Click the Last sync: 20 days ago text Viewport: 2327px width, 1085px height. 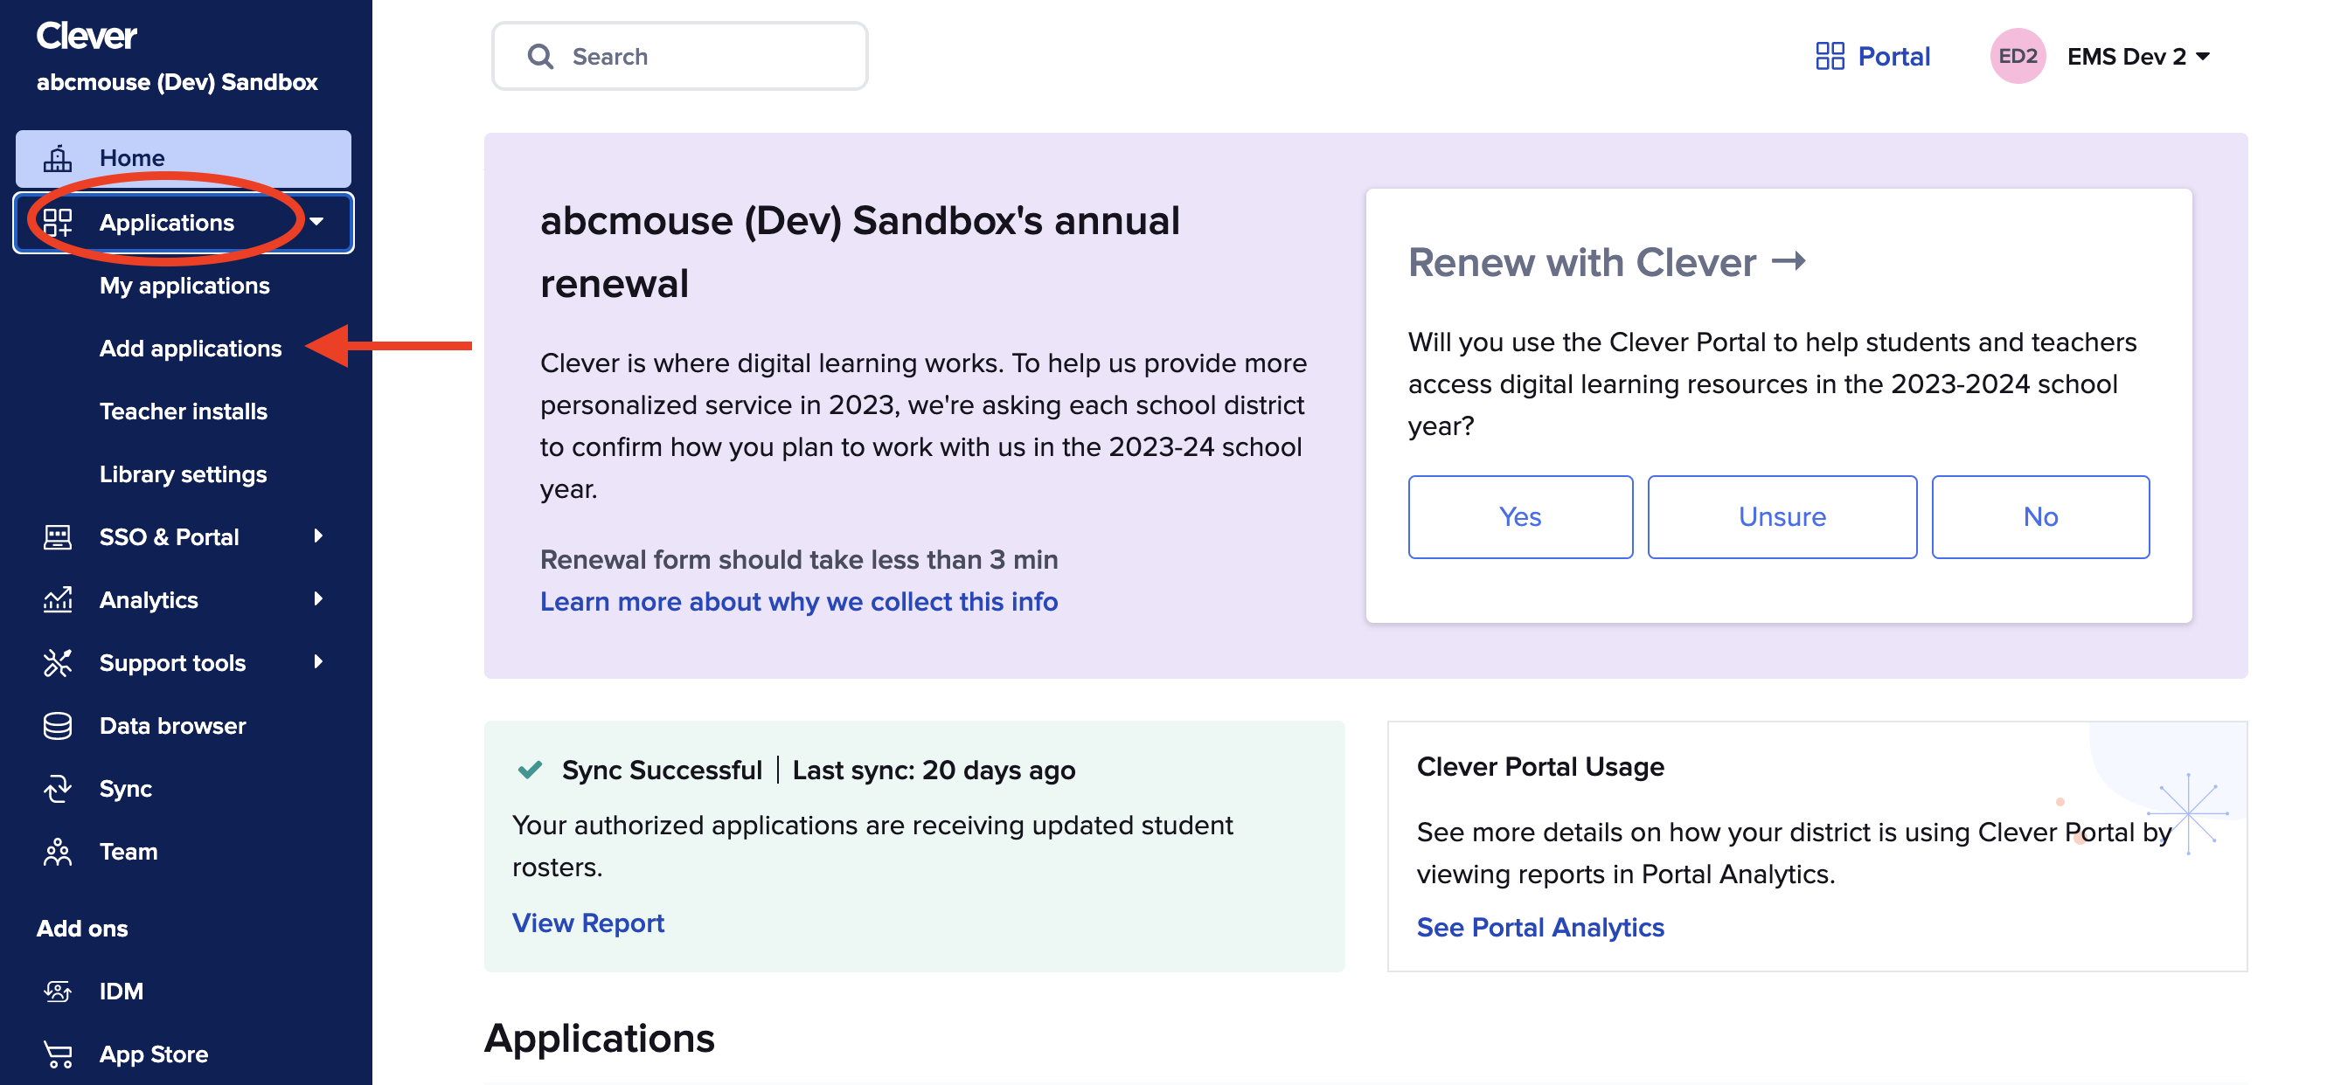[x=934, y=770]
